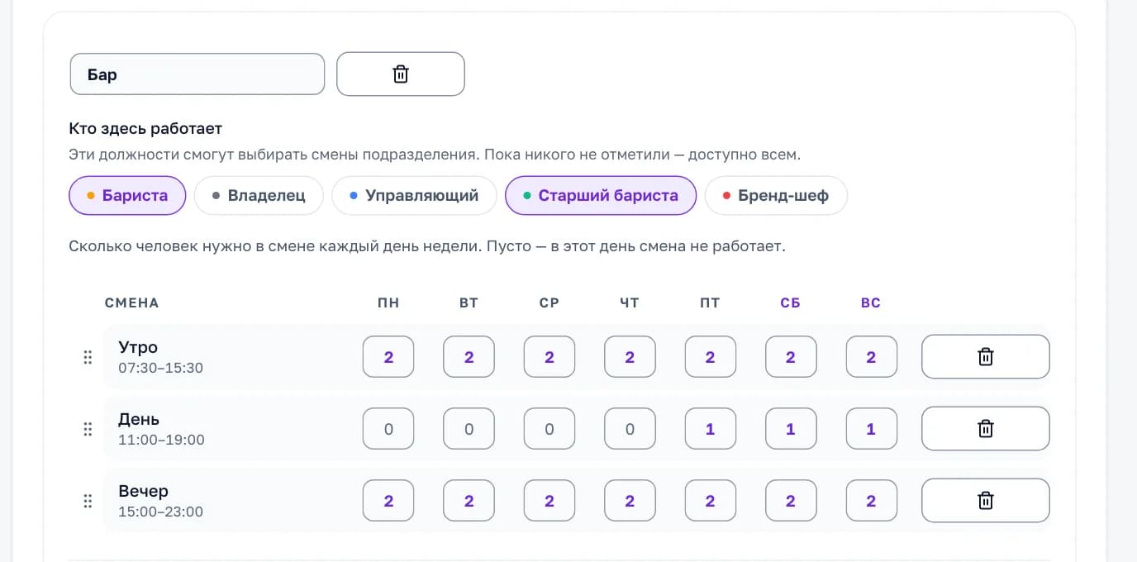Image resolution: width=1137 pixels, height=562 pixels.
Task: Grab the drag handle of День shift
Action: pyautogui.click(x=88, y=429)
